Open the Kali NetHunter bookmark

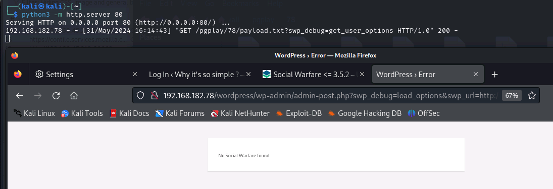(240, 113)
